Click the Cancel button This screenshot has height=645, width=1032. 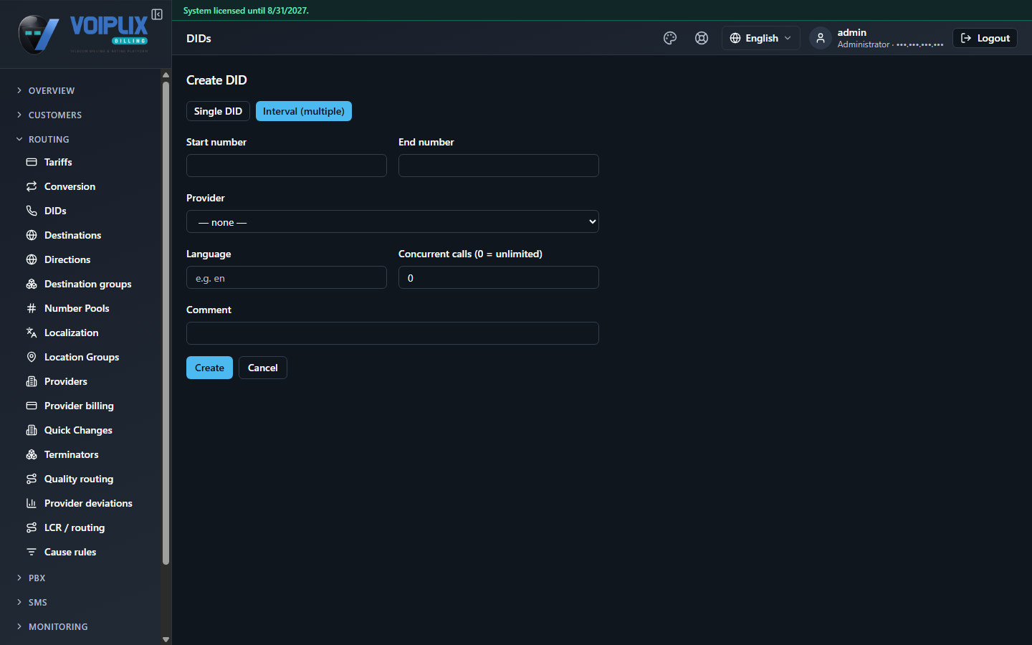263,368
